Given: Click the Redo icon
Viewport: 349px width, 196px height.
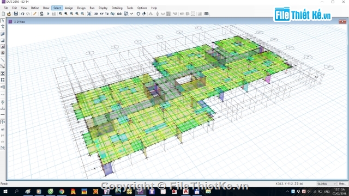Looking at the screenshot, I should click(28, 14).
